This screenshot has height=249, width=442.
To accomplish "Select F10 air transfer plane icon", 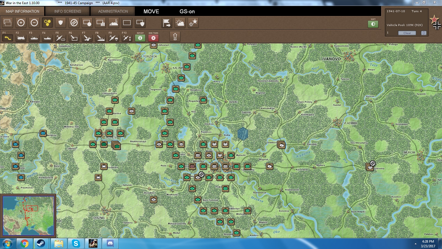I will pos(127,38).
